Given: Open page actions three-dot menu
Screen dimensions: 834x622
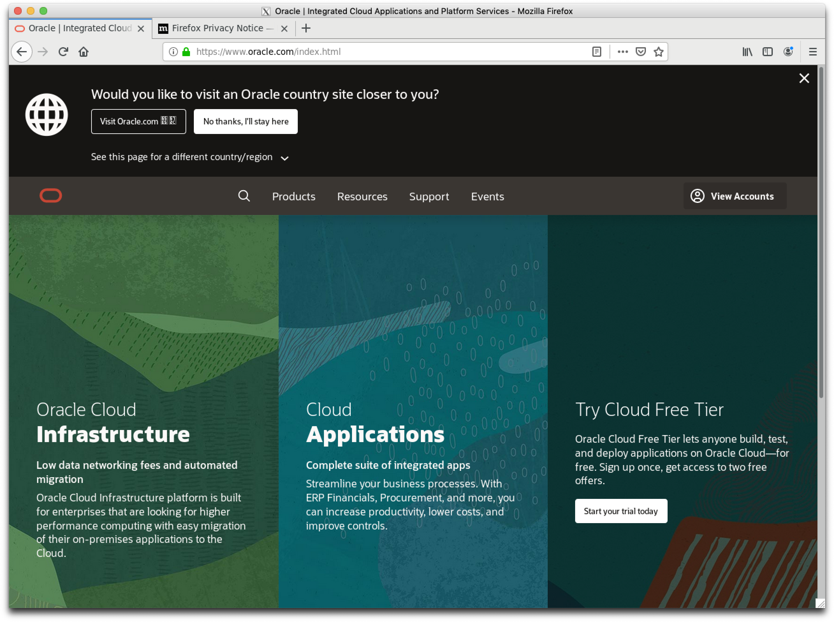Looking at the screenshot, I should (623, 52).
